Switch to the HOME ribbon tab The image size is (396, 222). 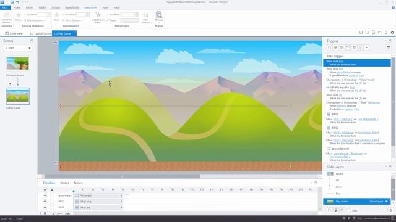[17, 7]
